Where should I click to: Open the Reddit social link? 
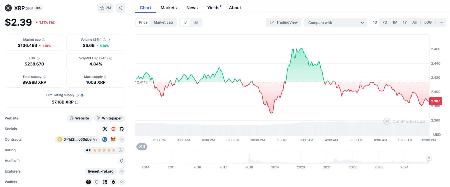click(113, 129)
